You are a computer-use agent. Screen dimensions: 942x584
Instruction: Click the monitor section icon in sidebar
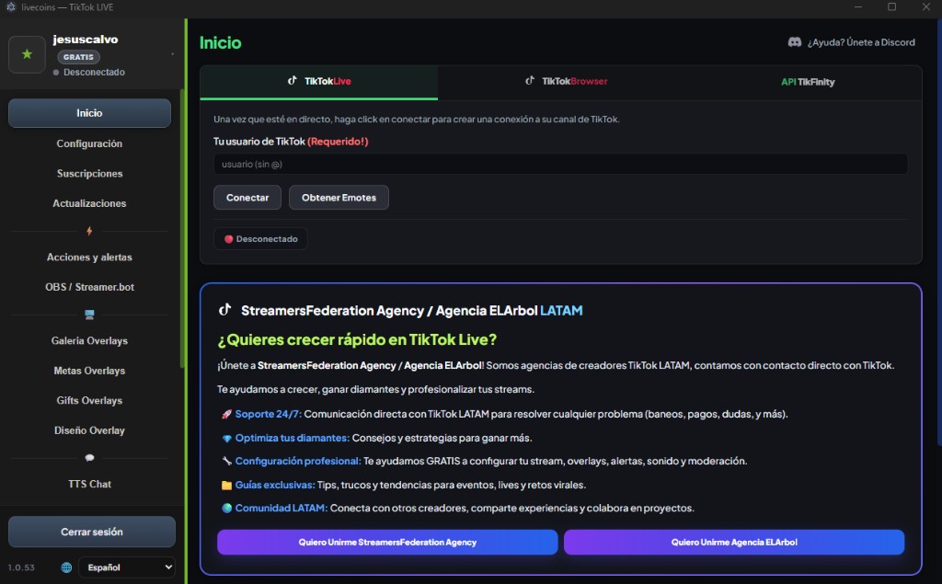tap(89, 315)
